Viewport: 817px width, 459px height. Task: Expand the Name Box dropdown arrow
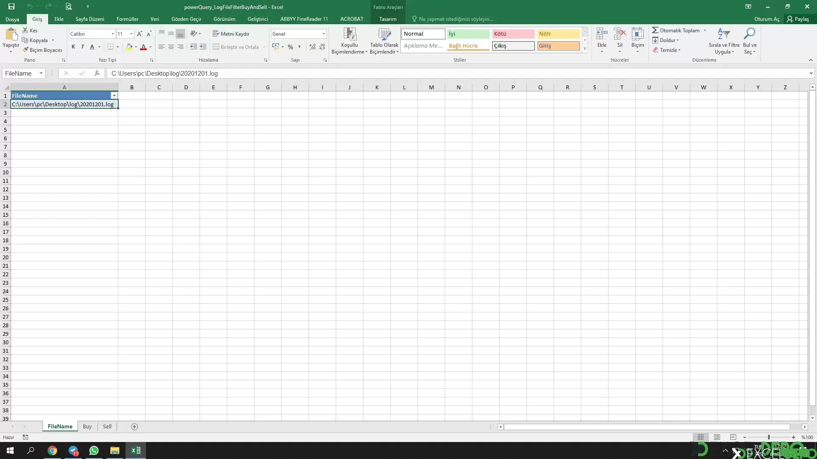click(41, 73)
